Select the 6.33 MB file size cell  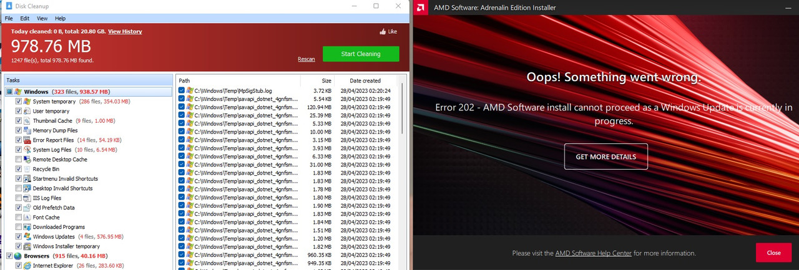point(323,157)
